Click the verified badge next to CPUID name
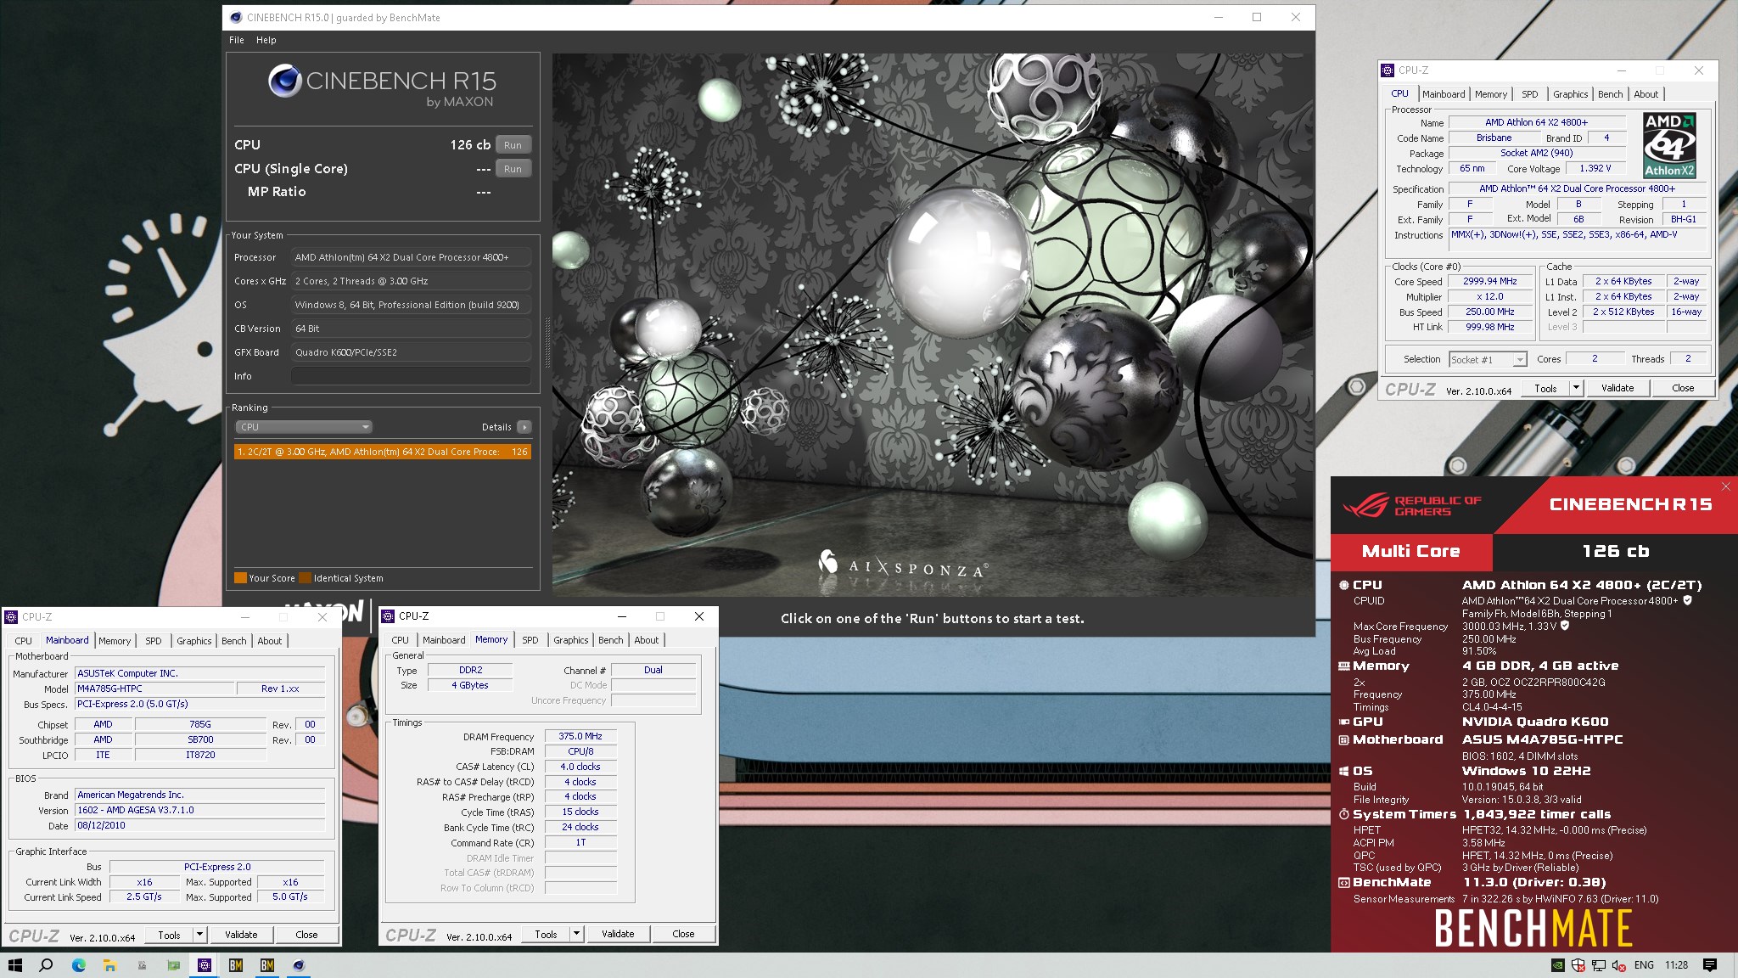This screenshot has width=1738, height=978. pos(1687,600)
